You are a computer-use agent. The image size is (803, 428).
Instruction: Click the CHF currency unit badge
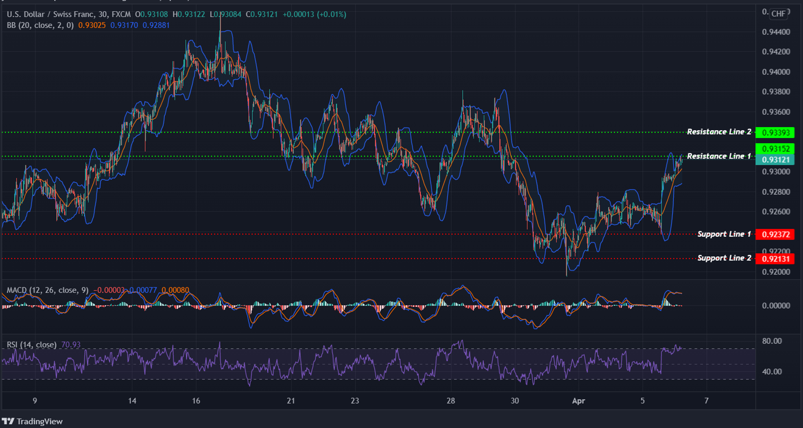[778, 13]
